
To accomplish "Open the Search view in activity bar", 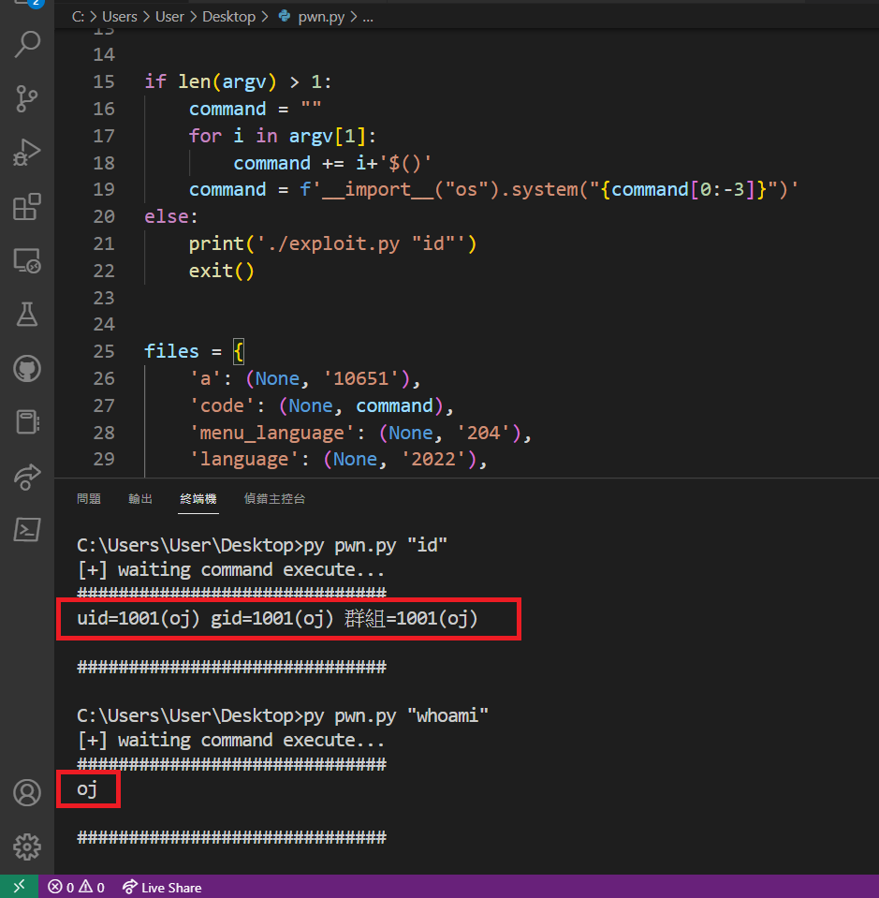I will click(x=27, y=44).
